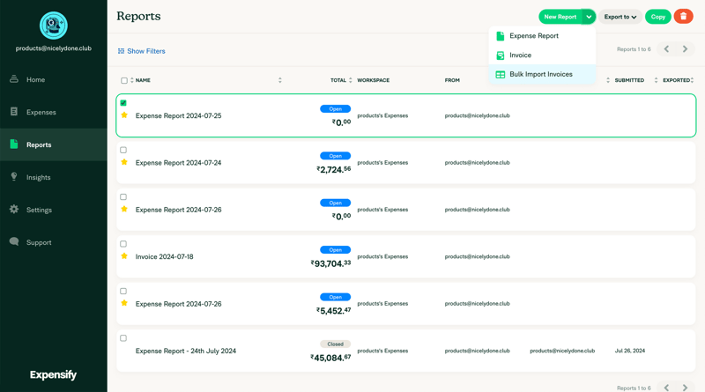Viewport: 705px width, 392px height.
Task: Click star on ₹5,452.47 expense report
Action: click(124, 303)
